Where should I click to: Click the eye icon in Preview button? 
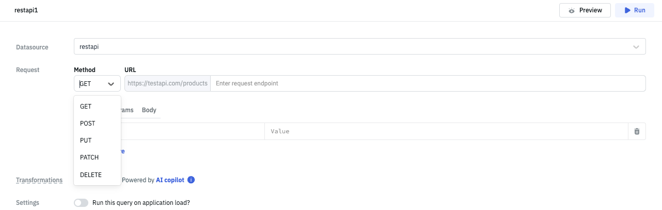pos(572,10)
